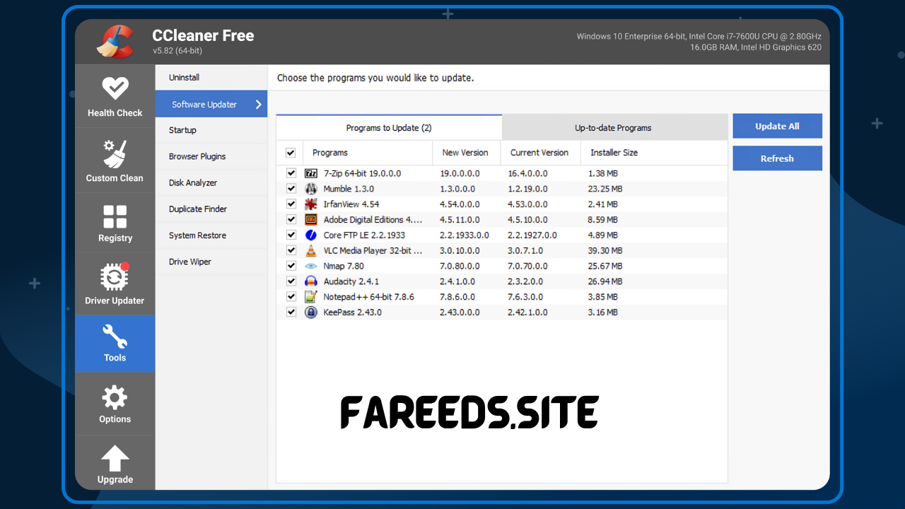Open the Browser Plugins tool
The image size is (905, 509).
coord(211,156)
